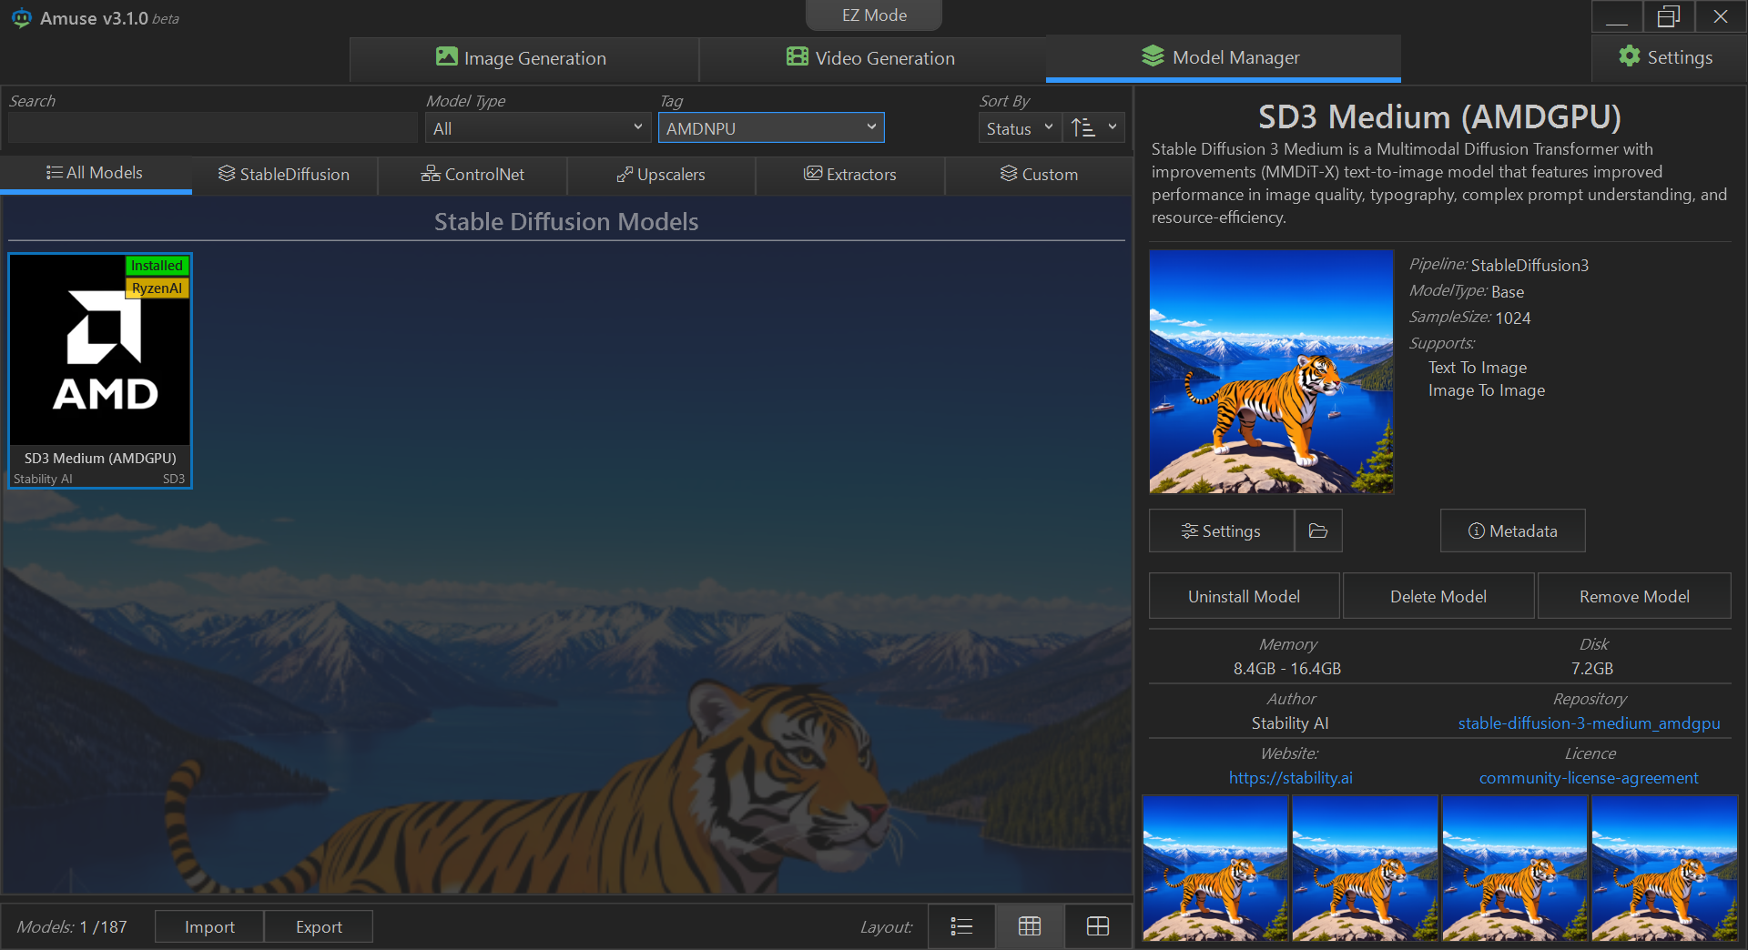Select the ControlNet category icon

click(x=431, y=174)
